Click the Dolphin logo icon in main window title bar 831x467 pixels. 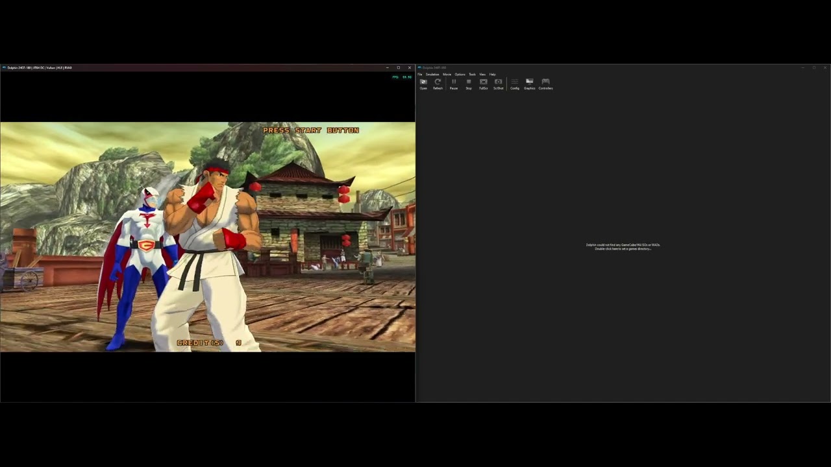click(420, 67)
